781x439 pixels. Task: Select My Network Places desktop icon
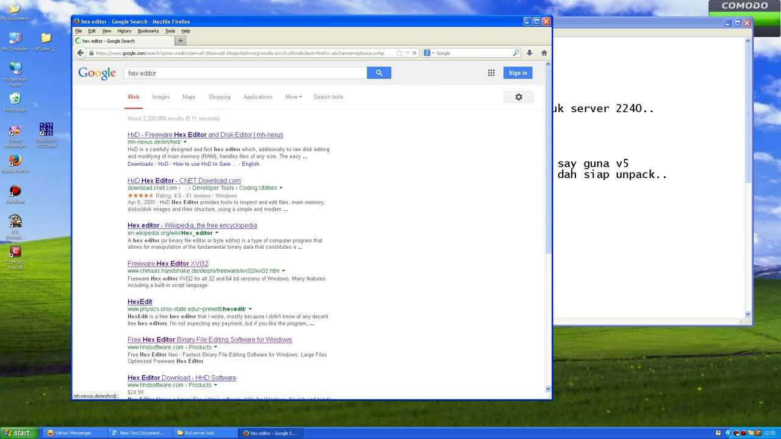click(x=15, y=74)
